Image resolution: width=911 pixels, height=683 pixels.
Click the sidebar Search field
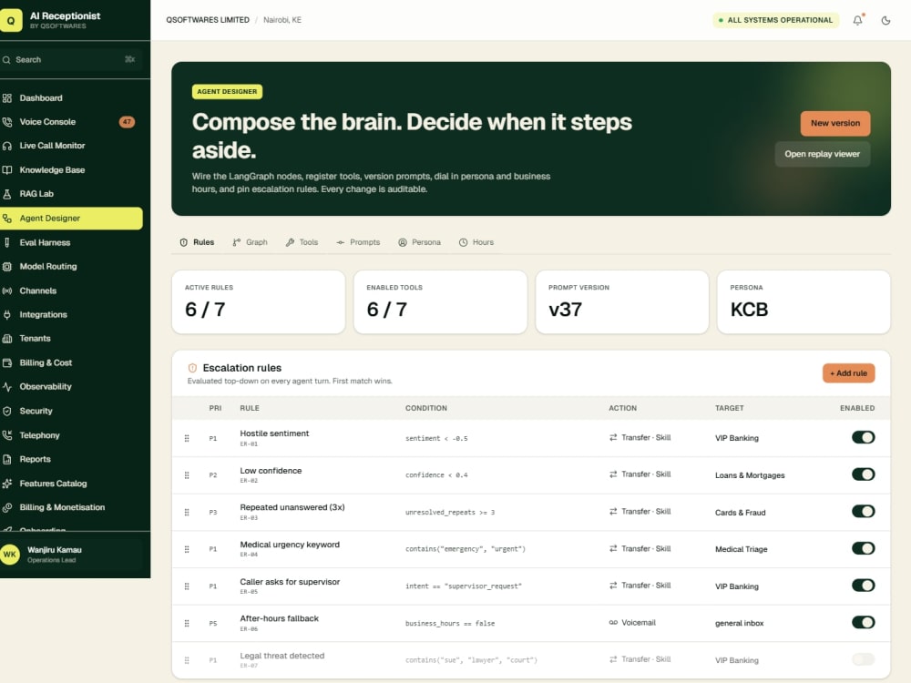(71, 59)
